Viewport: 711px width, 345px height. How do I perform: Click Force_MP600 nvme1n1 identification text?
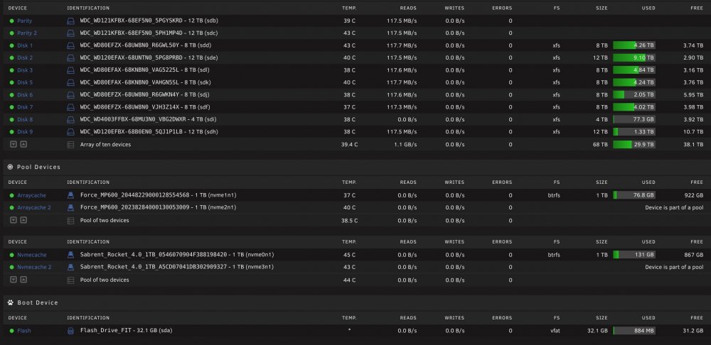159,195
